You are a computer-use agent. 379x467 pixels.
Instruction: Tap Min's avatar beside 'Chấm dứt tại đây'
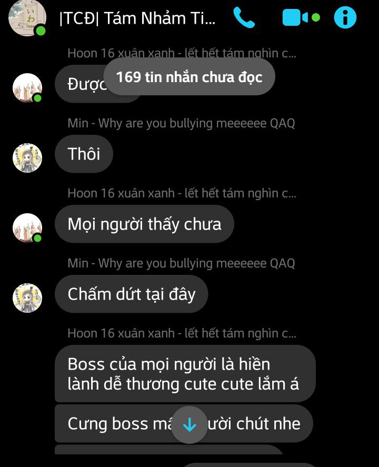pyautogui.click(x=27, y=297)
